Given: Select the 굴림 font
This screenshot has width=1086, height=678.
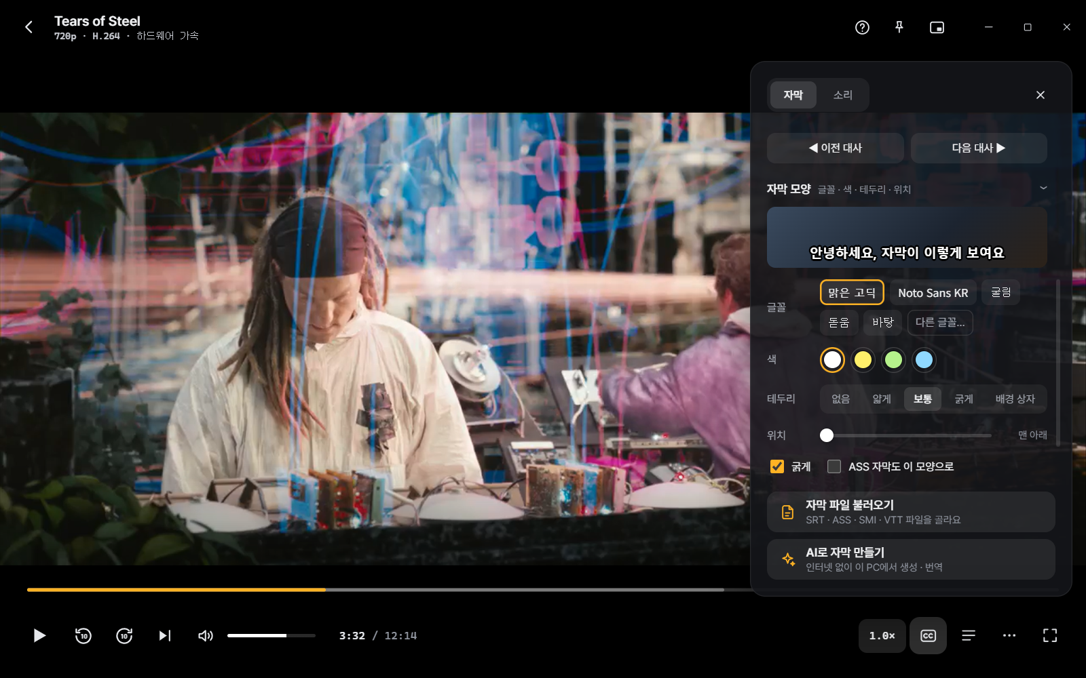Looking at the screenshot, I should pos(1000,292).
